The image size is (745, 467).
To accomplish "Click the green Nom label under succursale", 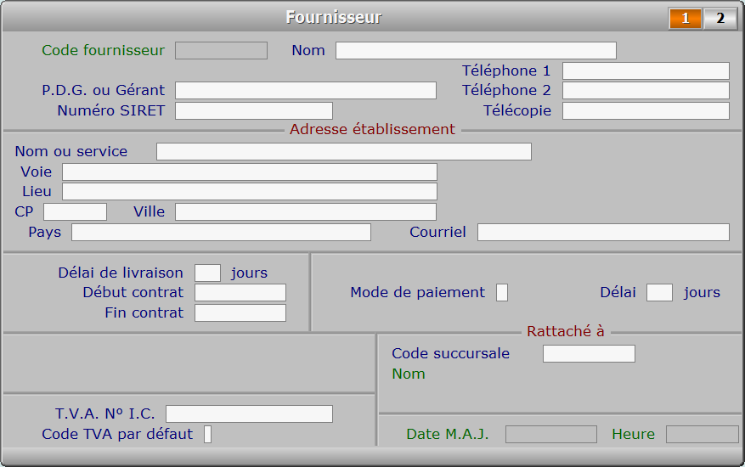I will tap(408, 374).
